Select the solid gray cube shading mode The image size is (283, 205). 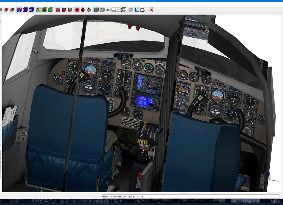point(97,10)
